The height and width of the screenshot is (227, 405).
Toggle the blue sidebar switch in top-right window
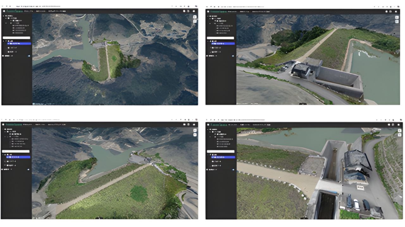[x=233, y=56]
